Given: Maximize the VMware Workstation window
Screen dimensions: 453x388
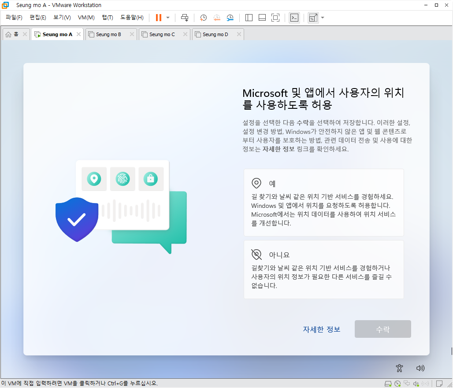Looking at the screenshot, I should 436,5.
